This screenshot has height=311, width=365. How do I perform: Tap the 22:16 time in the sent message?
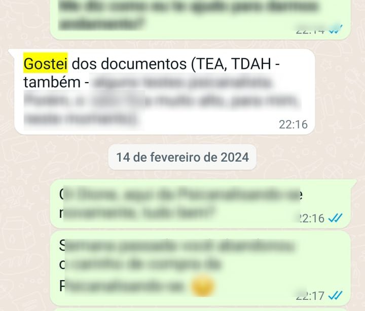pyautogui.click(x=310, y=218)
